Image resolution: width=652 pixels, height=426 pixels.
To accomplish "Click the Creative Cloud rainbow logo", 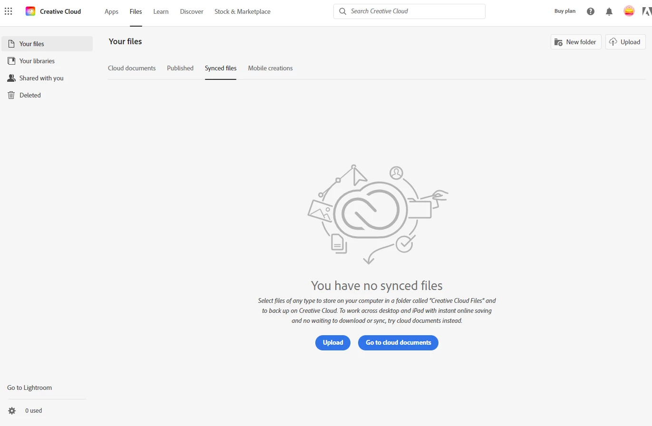I will pos(30,11).
